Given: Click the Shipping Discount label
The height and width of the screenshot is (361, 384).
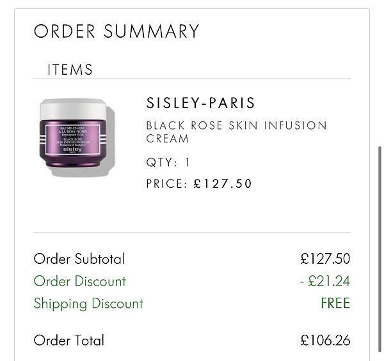Looking at the screenshot, I should (88, 303).
